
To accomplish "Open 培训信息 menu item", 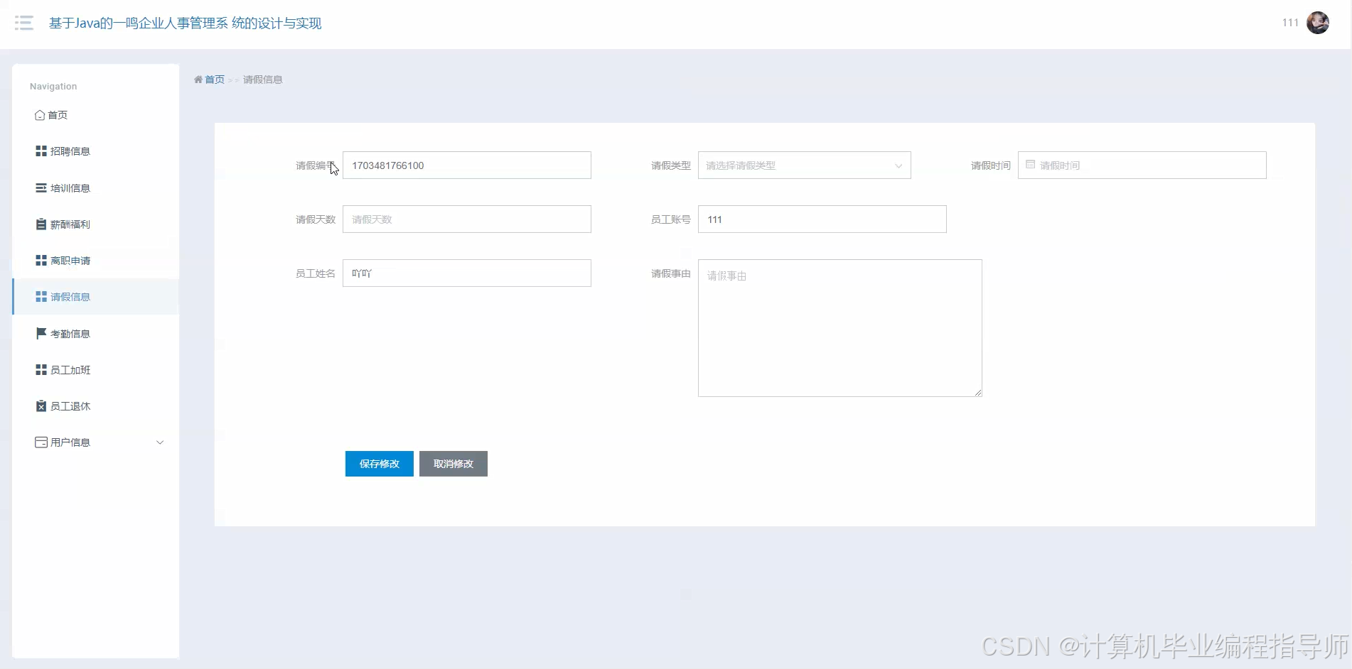I will (x=95, y=188).
